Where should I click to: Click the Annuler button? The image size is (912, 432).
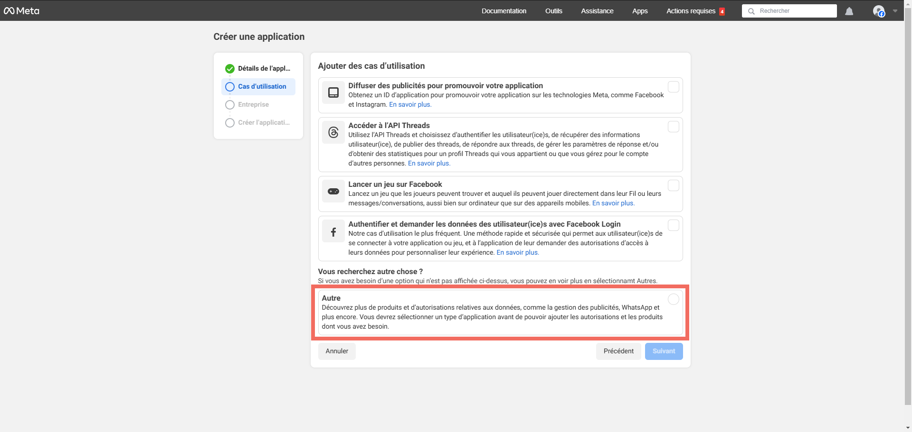tap(337, 351)
